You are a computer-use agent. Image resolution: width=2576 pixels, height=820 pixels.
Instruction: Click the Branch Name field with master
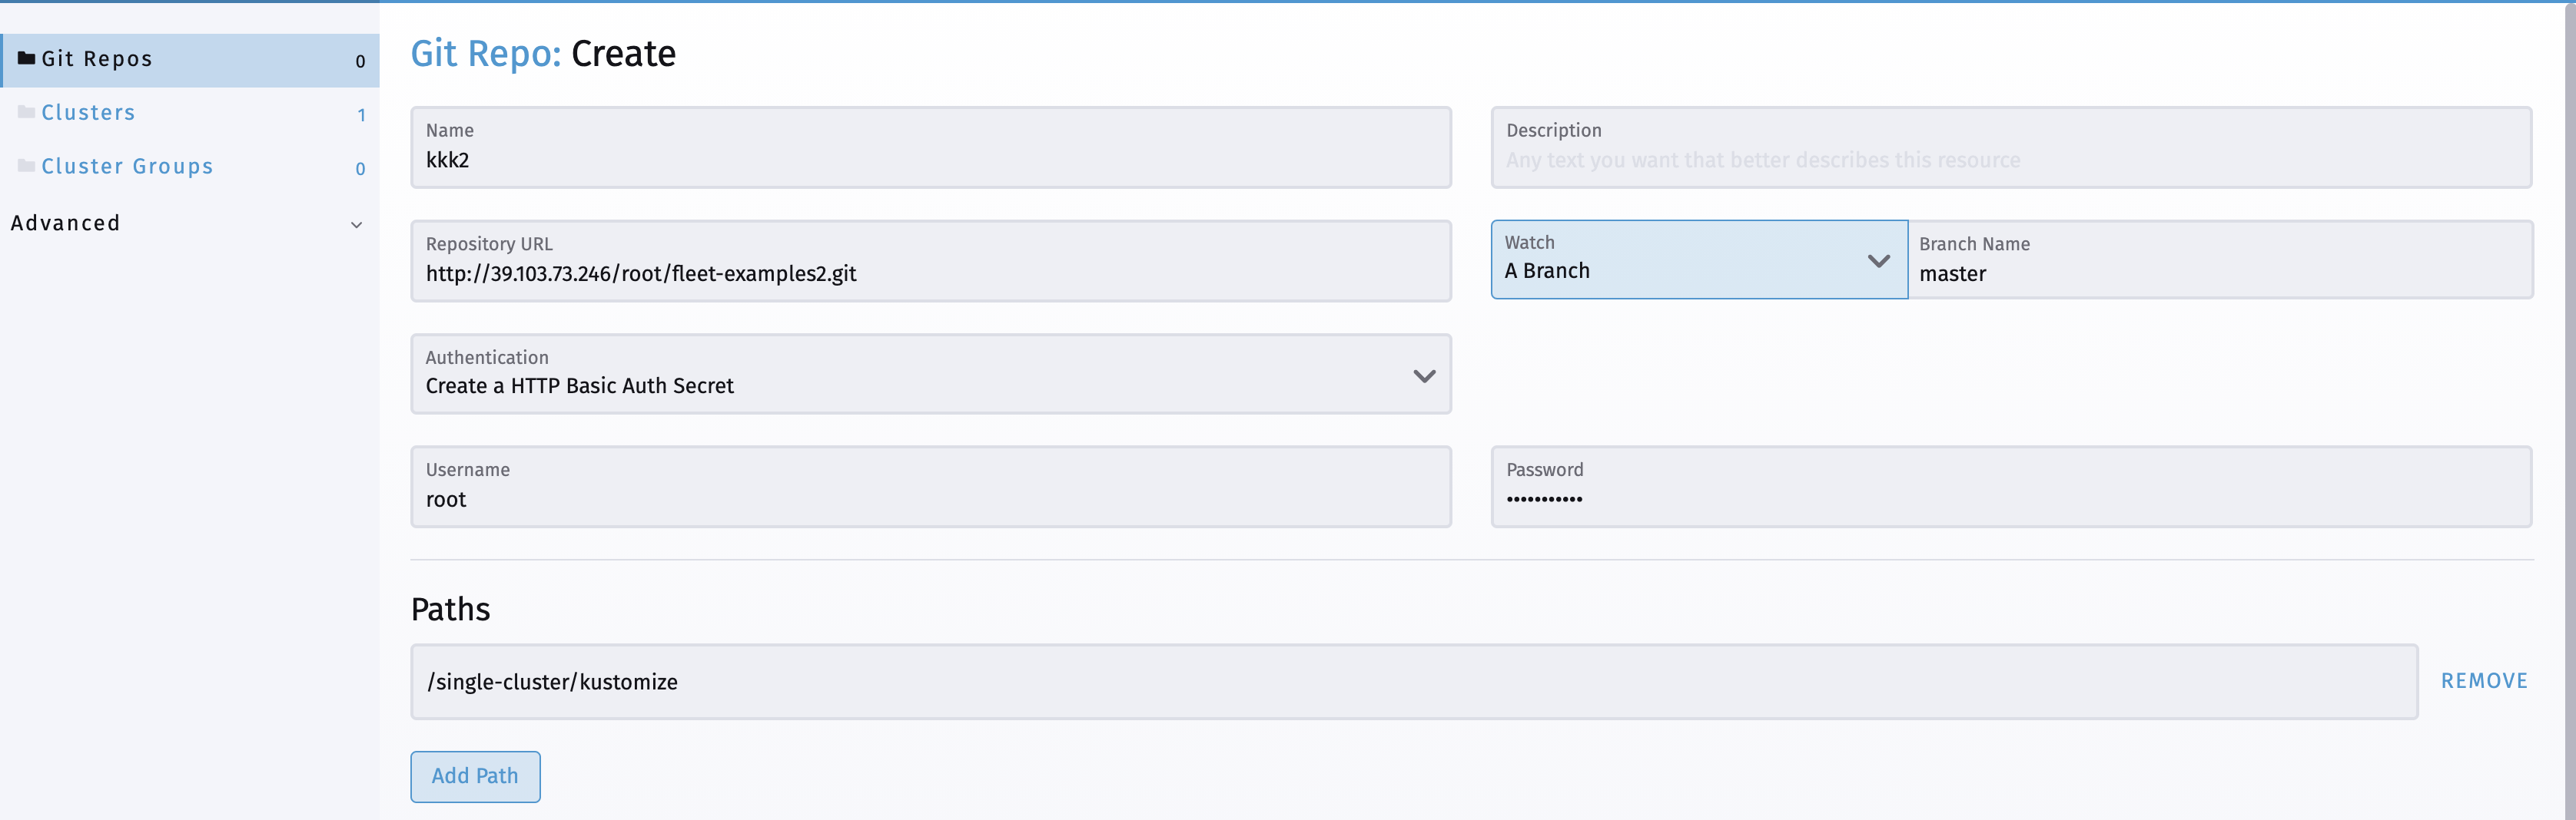(2220, 260)
